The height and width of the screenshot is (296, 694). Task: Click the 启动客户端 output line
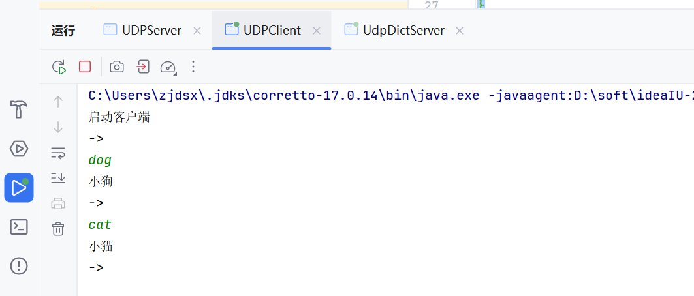[119, 117]
